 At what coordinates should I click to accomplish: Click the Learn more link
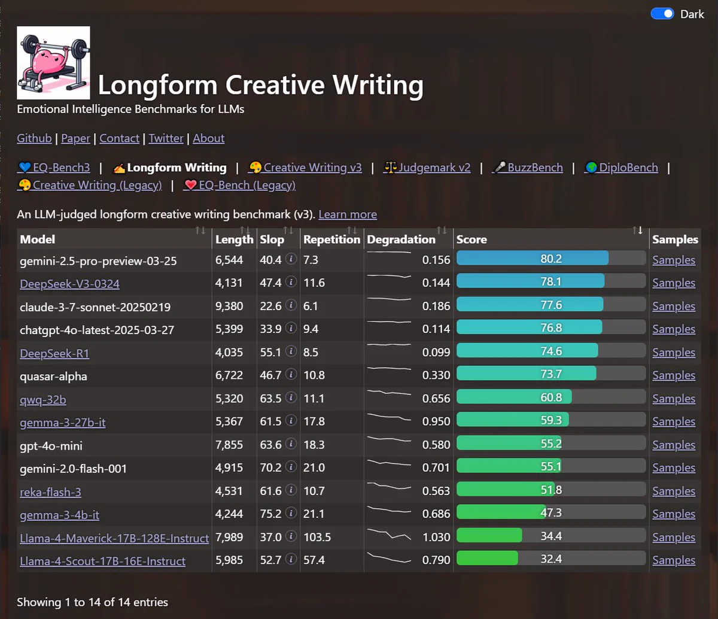(348, 214)
